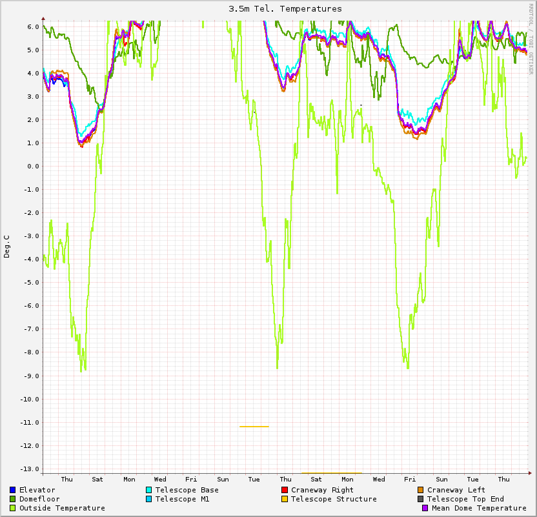The width and height of the screenshot is (537, 517).
Task: Click the green Domefloor legend swatch
Action: pos(13,499)
